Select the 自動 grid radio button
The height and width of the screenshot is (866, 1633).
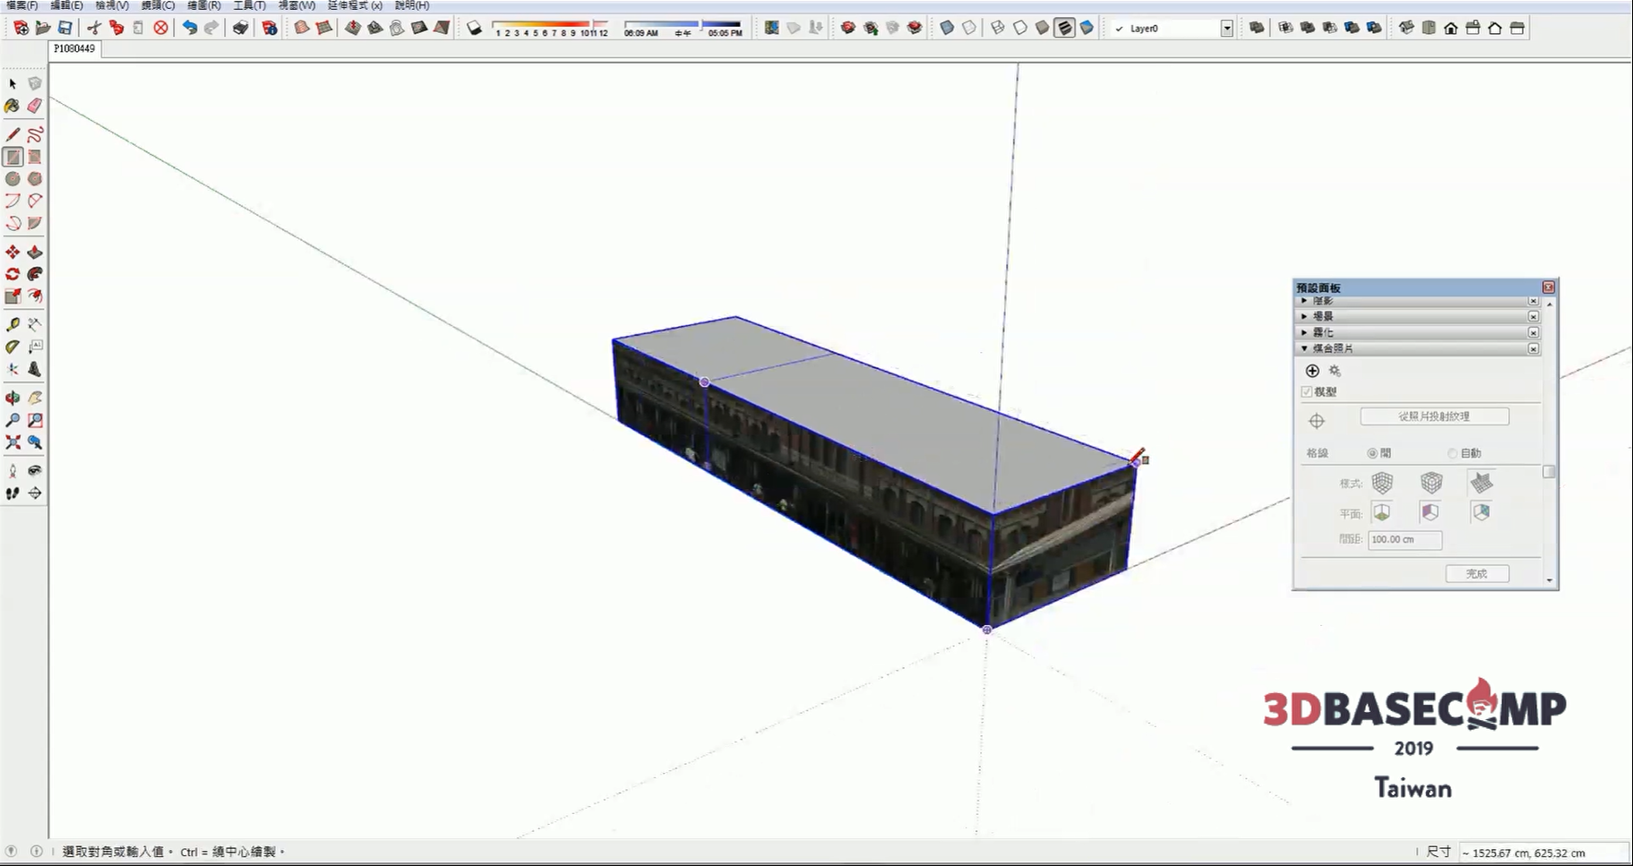[1453, 453]
